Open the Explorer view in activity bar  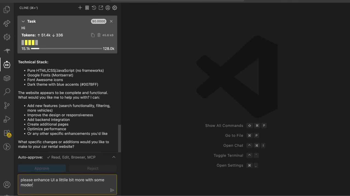point(7,10)
